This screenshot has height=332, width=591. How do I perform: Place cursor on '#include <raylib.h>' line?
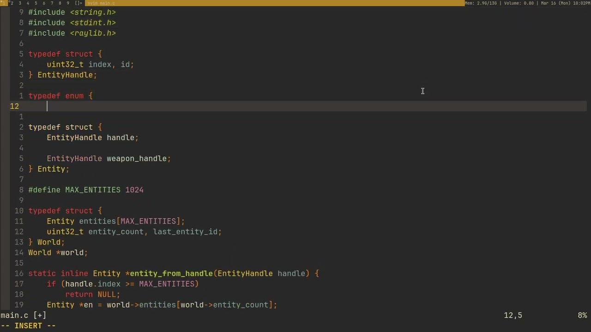[72, 33]
